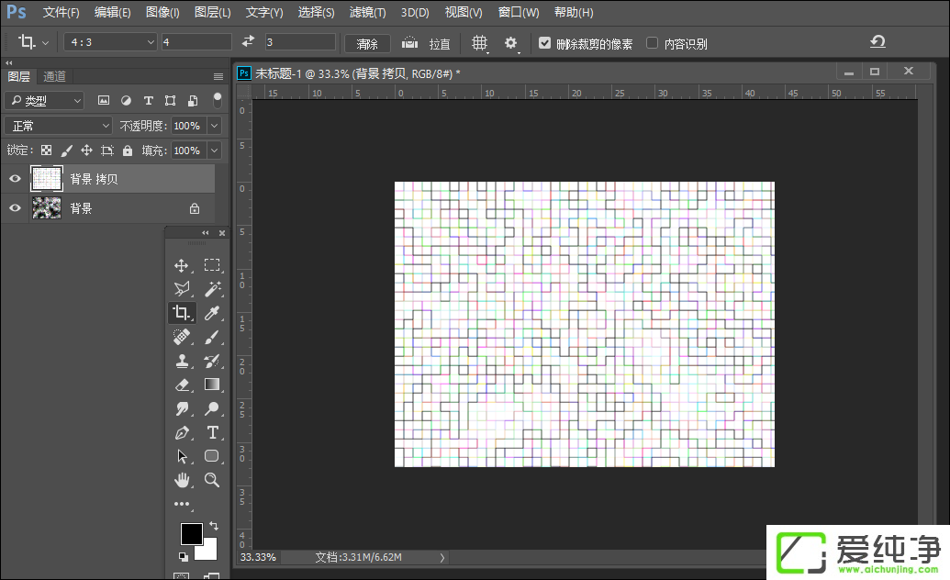Click the reset crop arrow icon
950x580 pixels.
[877, 42]
